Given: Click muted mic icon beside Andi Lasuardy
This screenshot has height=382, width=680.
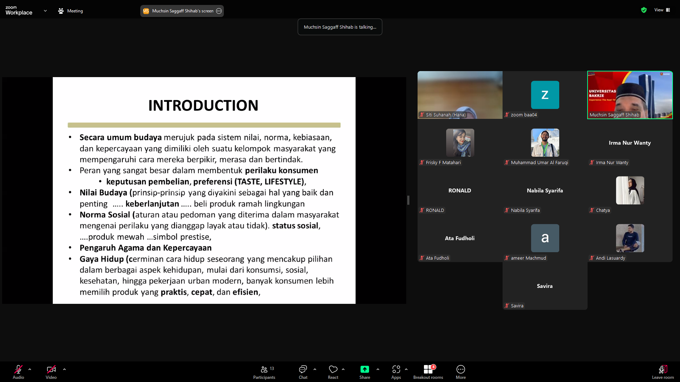Looking at the screenshot, I should 592,258.
